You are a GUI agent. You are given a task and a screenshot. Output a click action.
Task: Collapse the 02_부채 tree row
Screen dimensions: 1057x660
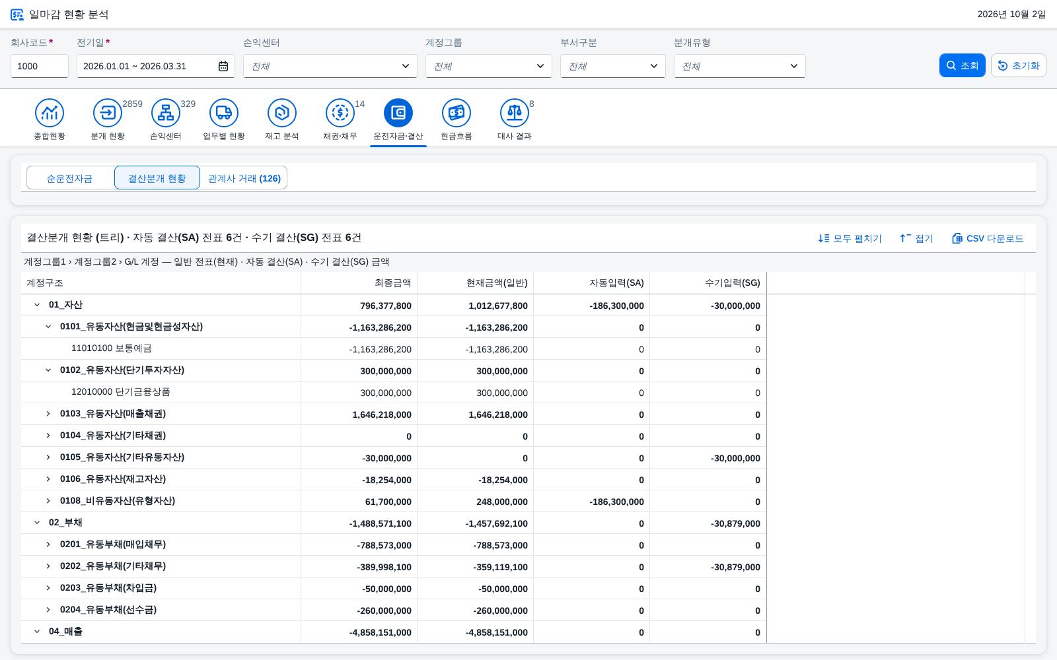pyautogui.click(x=37, y=523)
